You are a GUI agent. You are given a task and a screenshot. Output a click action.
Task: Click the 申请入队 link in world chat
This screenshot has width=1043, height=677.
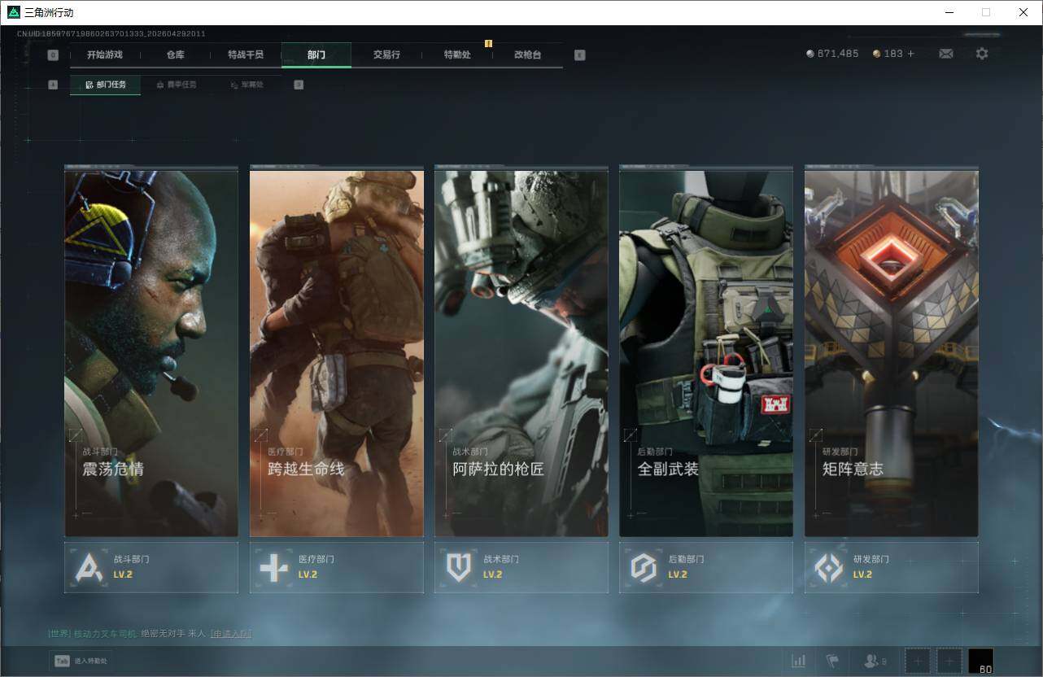[x=231, y=633]
